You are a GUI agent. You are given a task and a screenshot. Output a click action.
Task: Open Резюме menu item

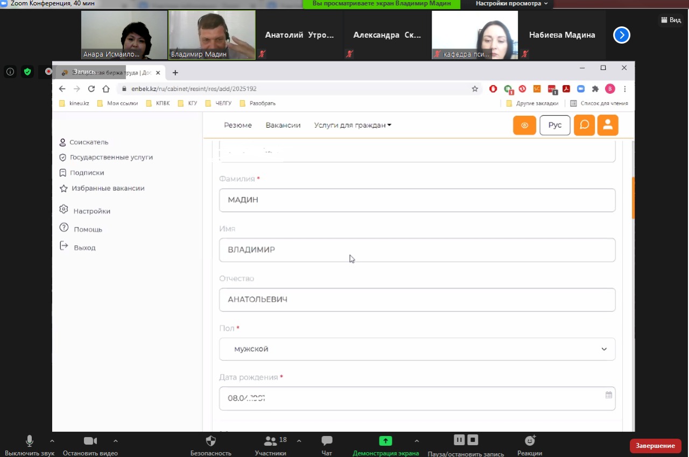238,125
